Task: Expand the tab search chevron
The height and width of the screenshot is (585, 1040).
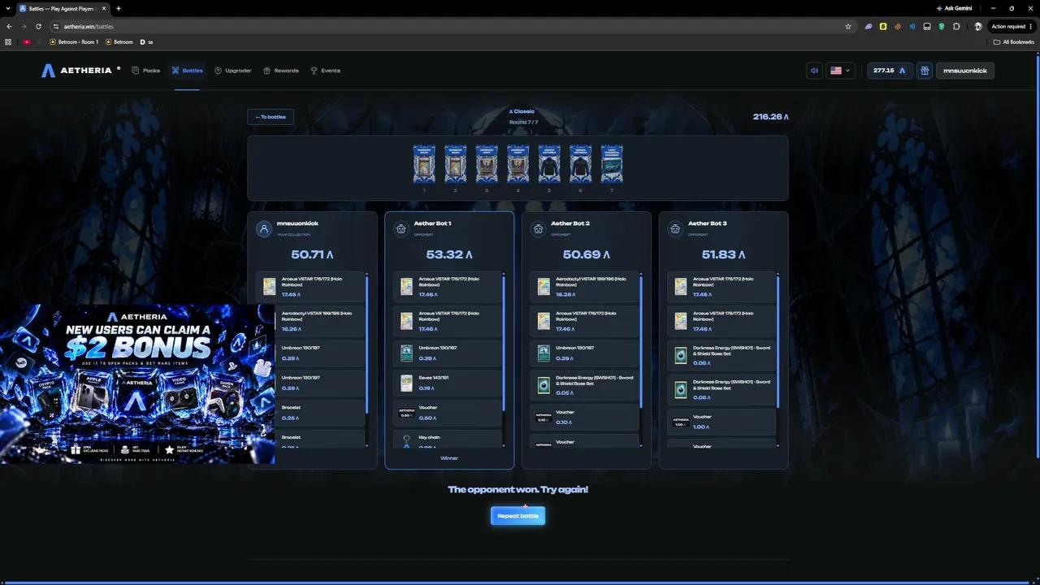Action: [9, 8]
